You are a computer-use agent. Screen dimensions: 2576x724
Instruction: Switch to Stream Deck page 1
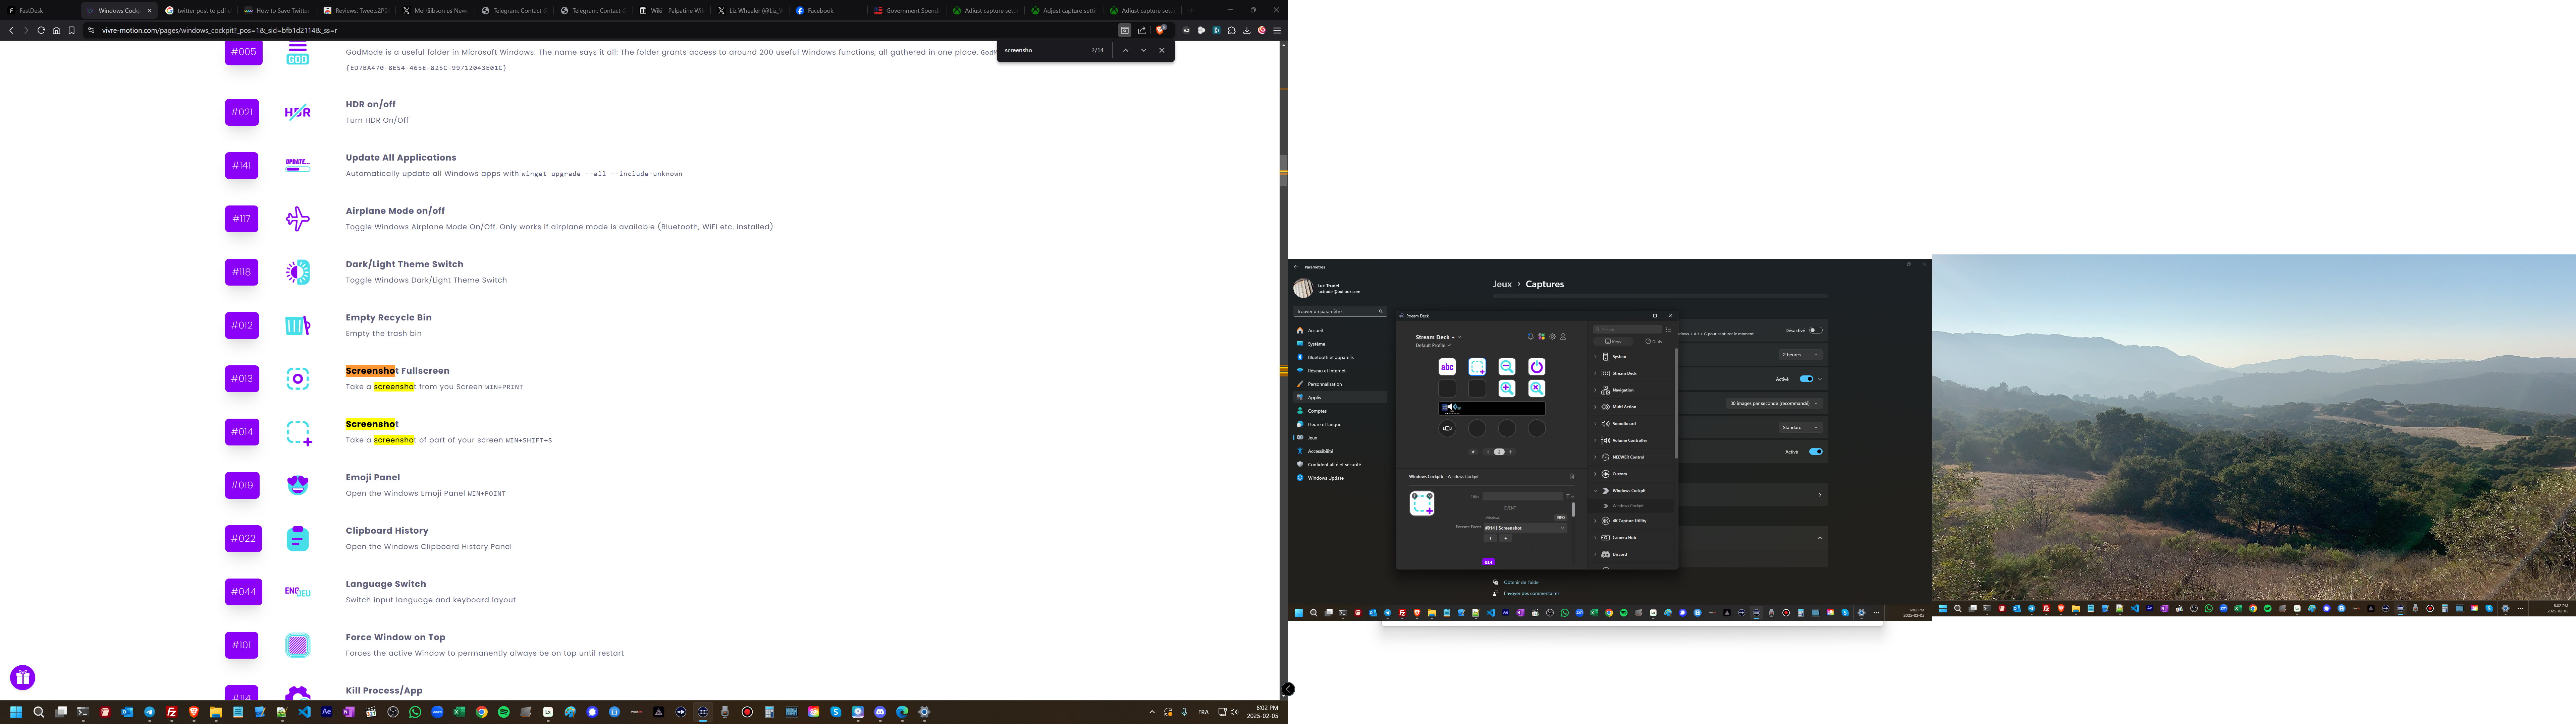[1488, 452]
